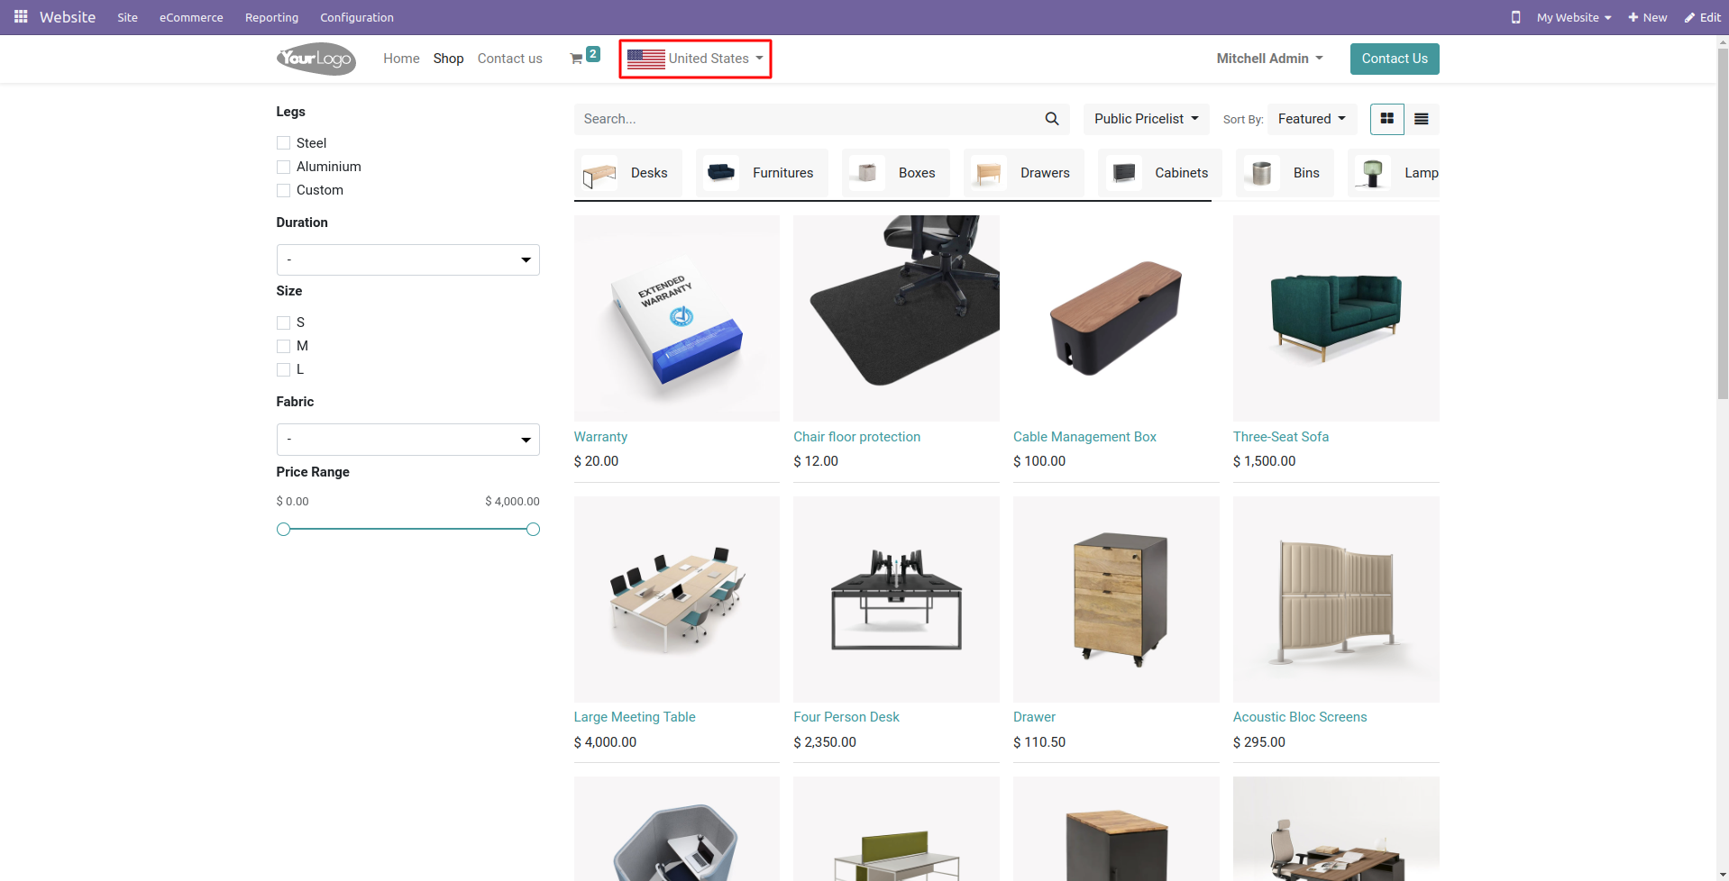Go to the Home page

pyautogui.click(x=401, y=59)
